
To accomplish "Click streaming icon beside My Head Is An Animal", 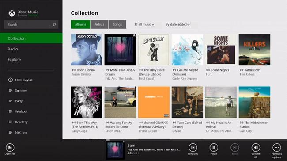I will click(x=208, y=123).
